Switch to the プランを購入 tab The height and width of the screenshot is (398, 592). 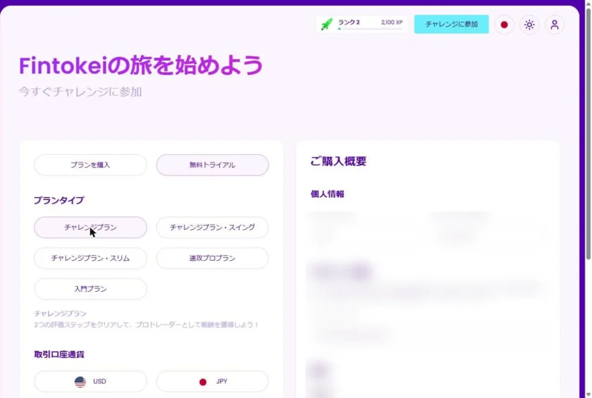coord(90,165)
